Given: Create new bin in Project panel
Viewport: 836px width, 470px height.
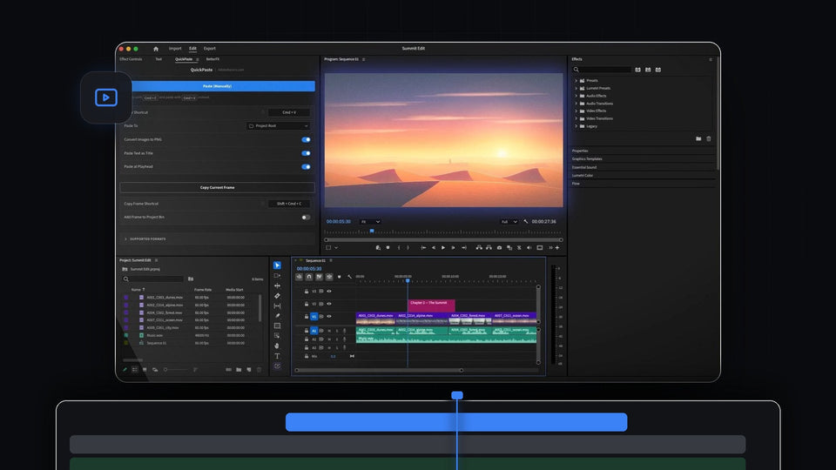Looking at the screenshot, I should tap(239, 370).
